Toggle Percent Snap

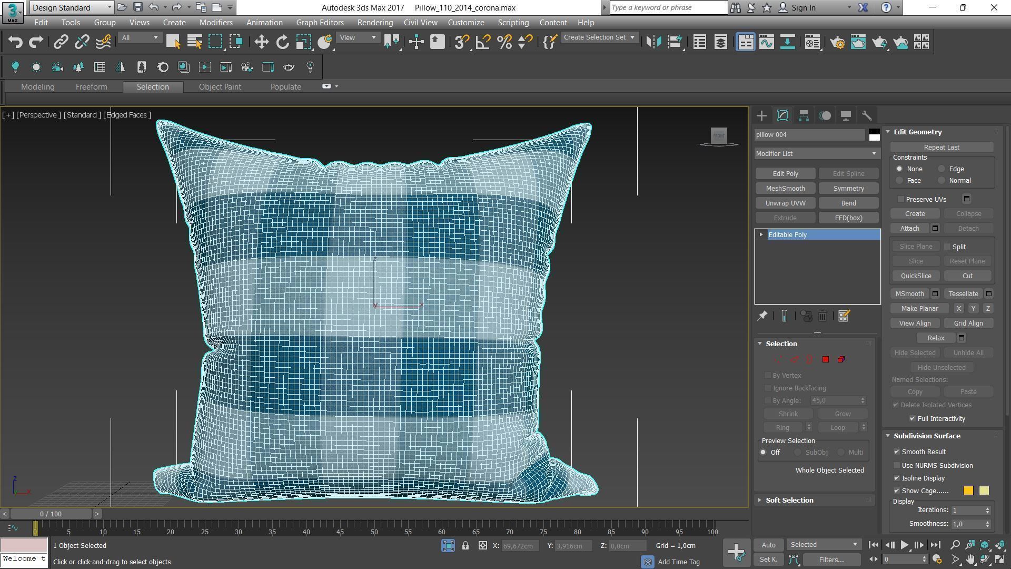pyautogui.click(x=504, y=42)
